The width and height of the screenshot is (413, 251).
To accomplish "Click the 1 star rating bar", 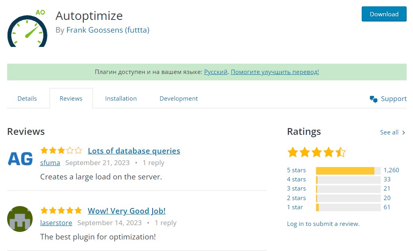I will click(x=348, y=208).
